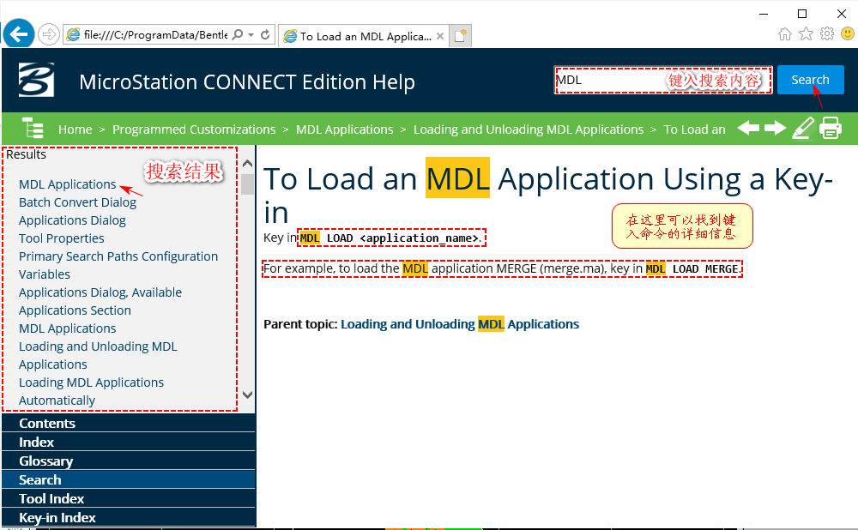Maximize the browser window
This screenshot has height=530, width=858.
point(802,14)
